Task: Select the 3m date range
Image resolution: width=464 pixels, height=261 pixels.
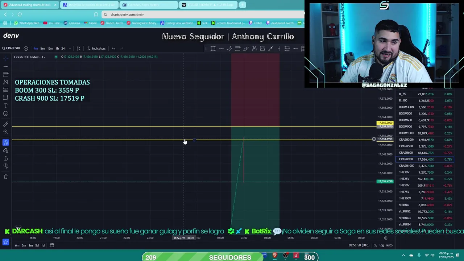Action: [x=24, y=245]
